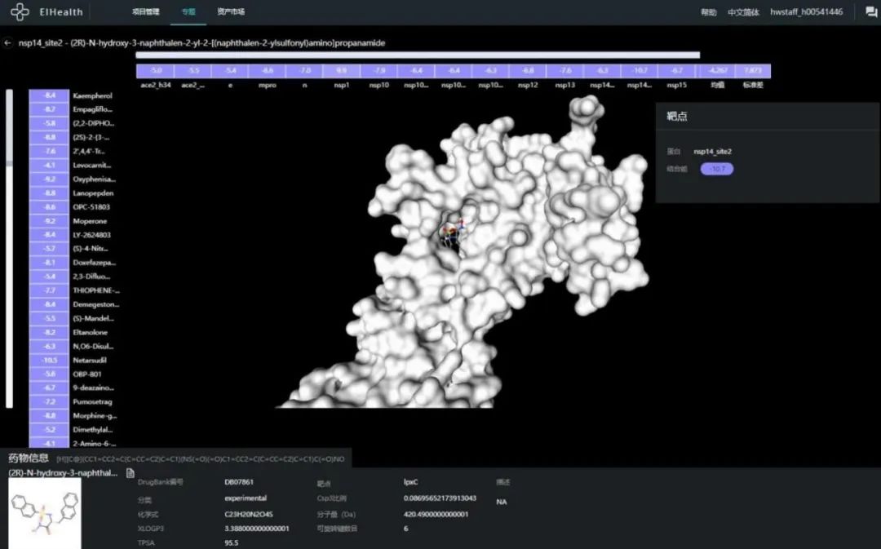Viewport: 881px width, 549px height.
Task: Click the -10.7 binding energy badge
Action: (x=717, y=169)
